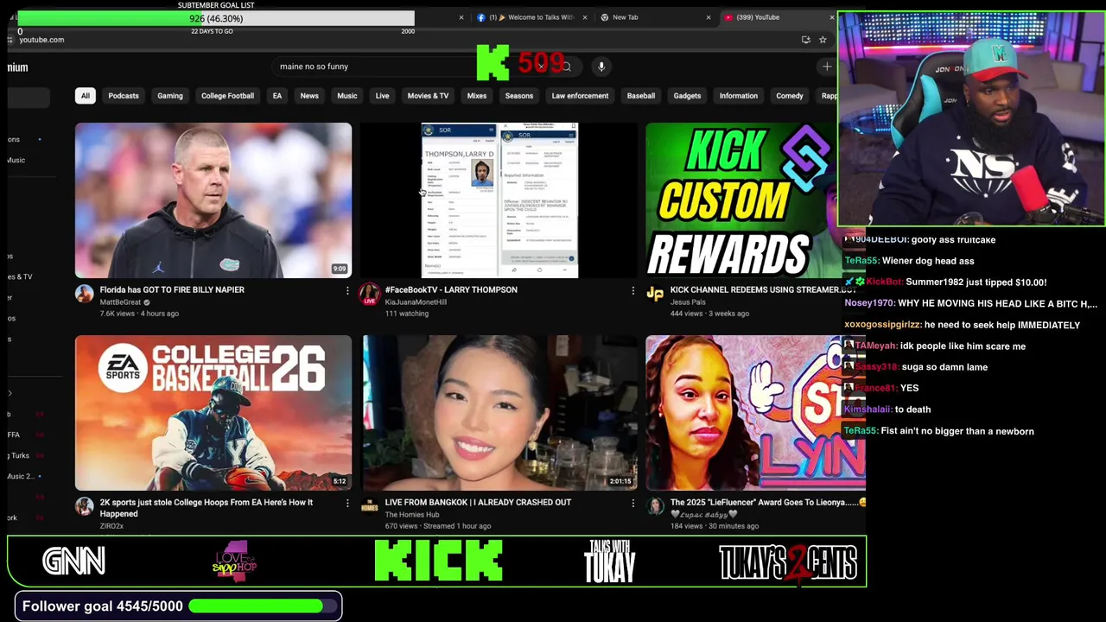Open 'Florida has GOT TO FIRE BILLY NAPIER' title

(x=172, y=290)
